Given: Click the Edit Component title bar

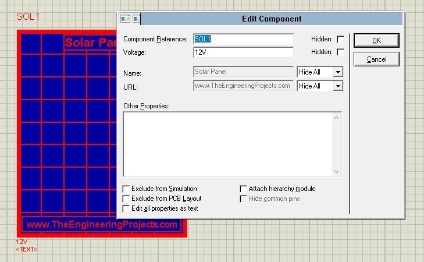Looking at the screenshot, I should (x=272, y=19).
